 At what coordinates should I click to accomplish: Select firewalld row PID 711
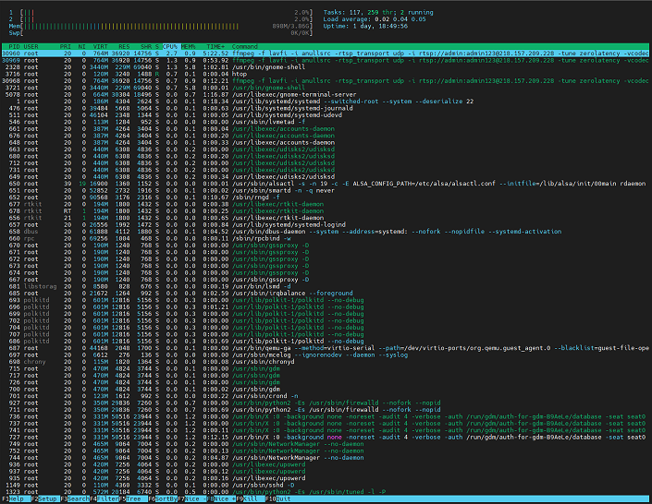326,409
